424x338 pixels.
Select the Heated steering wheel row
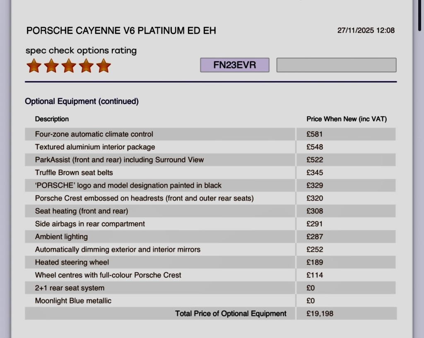click(72, 262)
